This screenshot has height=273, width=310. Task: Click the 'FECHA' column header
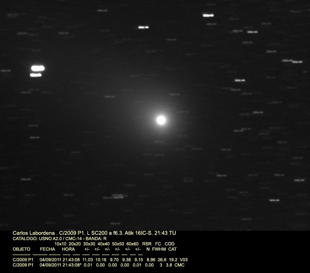[48, 249]
